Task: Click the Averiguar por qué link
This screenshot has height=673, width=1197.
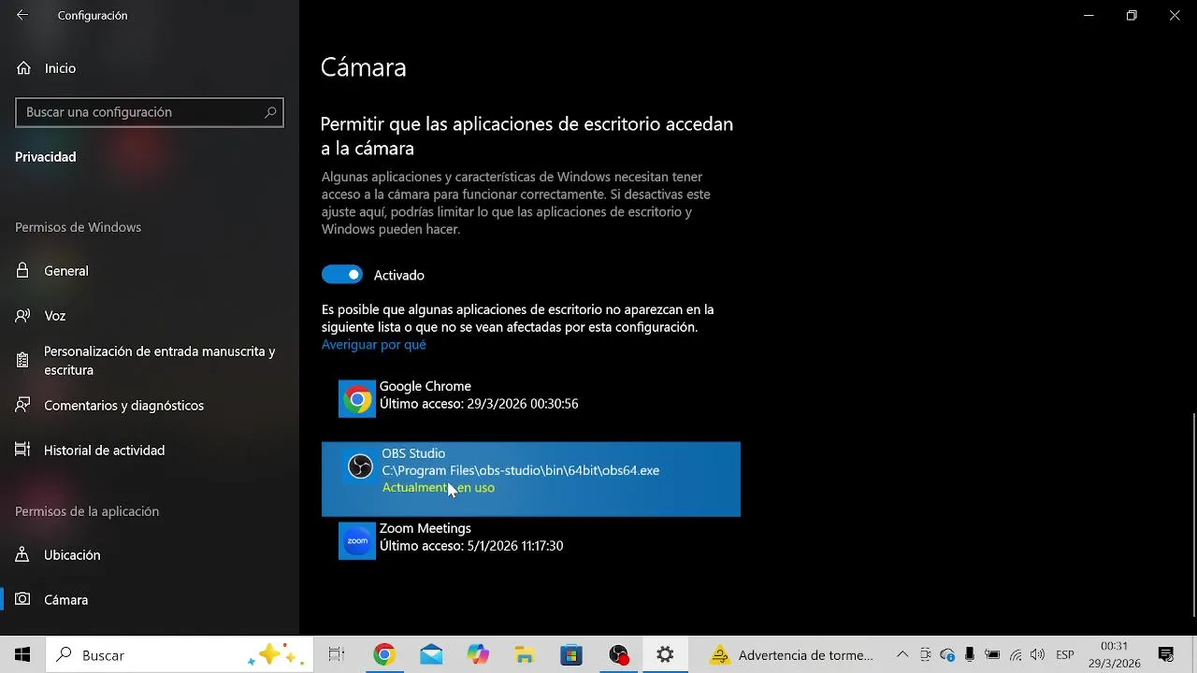Action: (374, 345)
